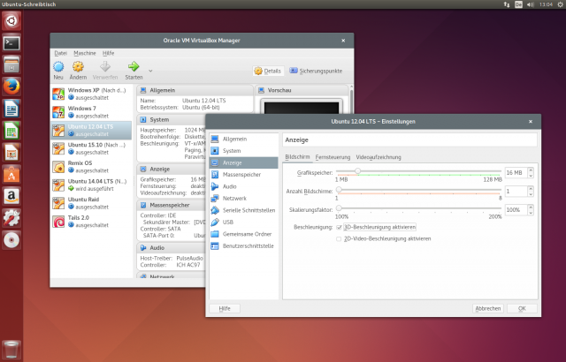The image size is (566, 362).
Task: Click the Windows XP OS icon
Action: point(58,94)
